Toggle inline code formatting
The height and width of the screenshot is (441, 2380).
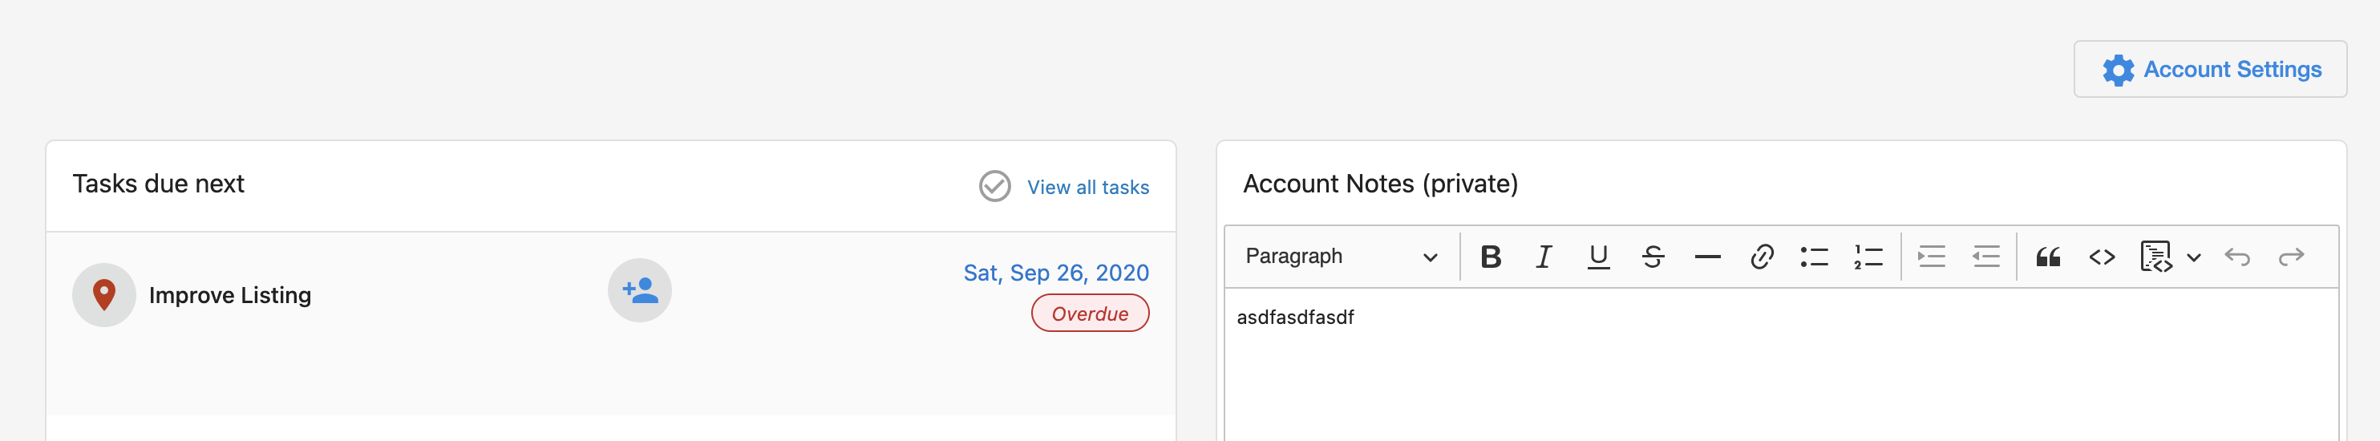tap(2102, 256)
